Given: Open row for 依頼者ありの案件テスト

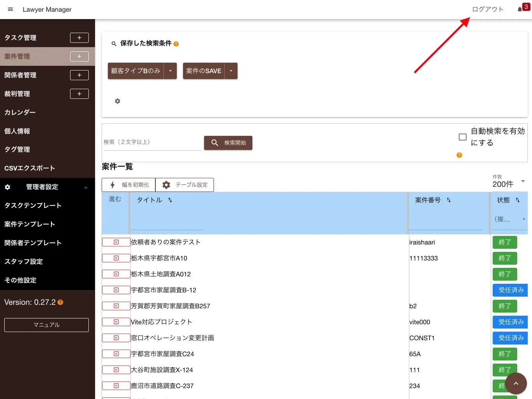Looking at the screenshot, I should pos(116,242).
